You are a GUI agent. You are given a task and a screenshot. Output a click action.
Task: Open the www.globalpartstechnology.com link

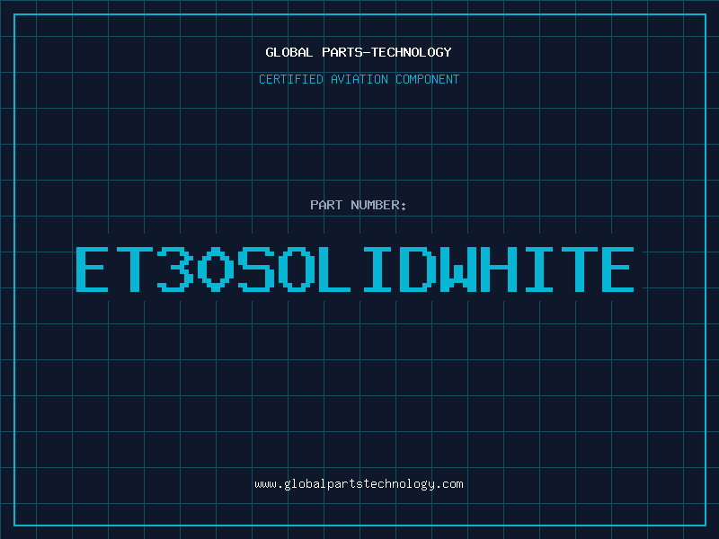click(x=359, y=484)
